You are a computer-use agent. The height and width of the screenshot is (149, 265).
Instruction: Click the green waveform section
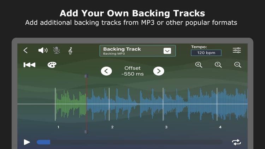point(71,104)
